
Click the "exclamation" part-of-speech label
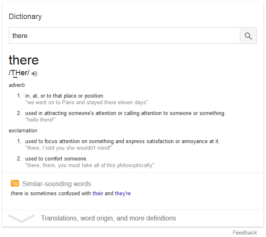pyautogui.click(x=23, y=130)
